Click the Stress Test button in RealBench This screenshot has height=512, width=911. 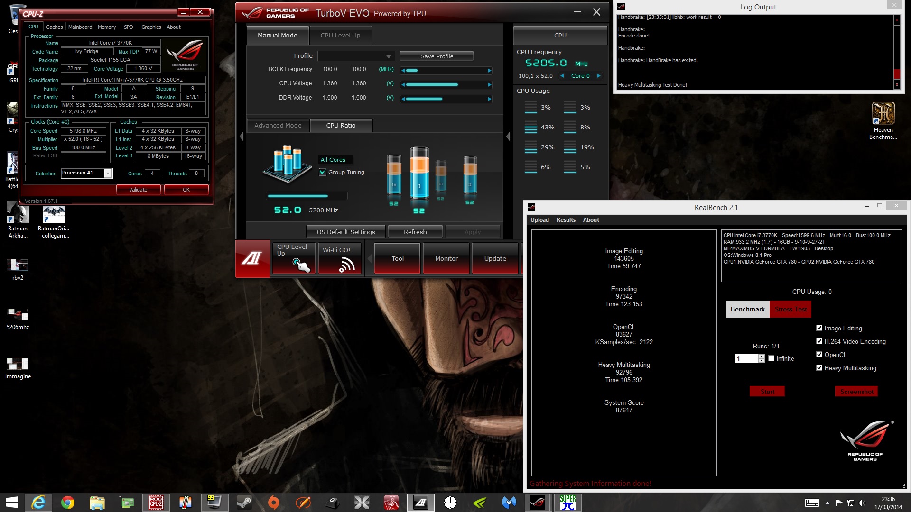click(x=790, y=309)
